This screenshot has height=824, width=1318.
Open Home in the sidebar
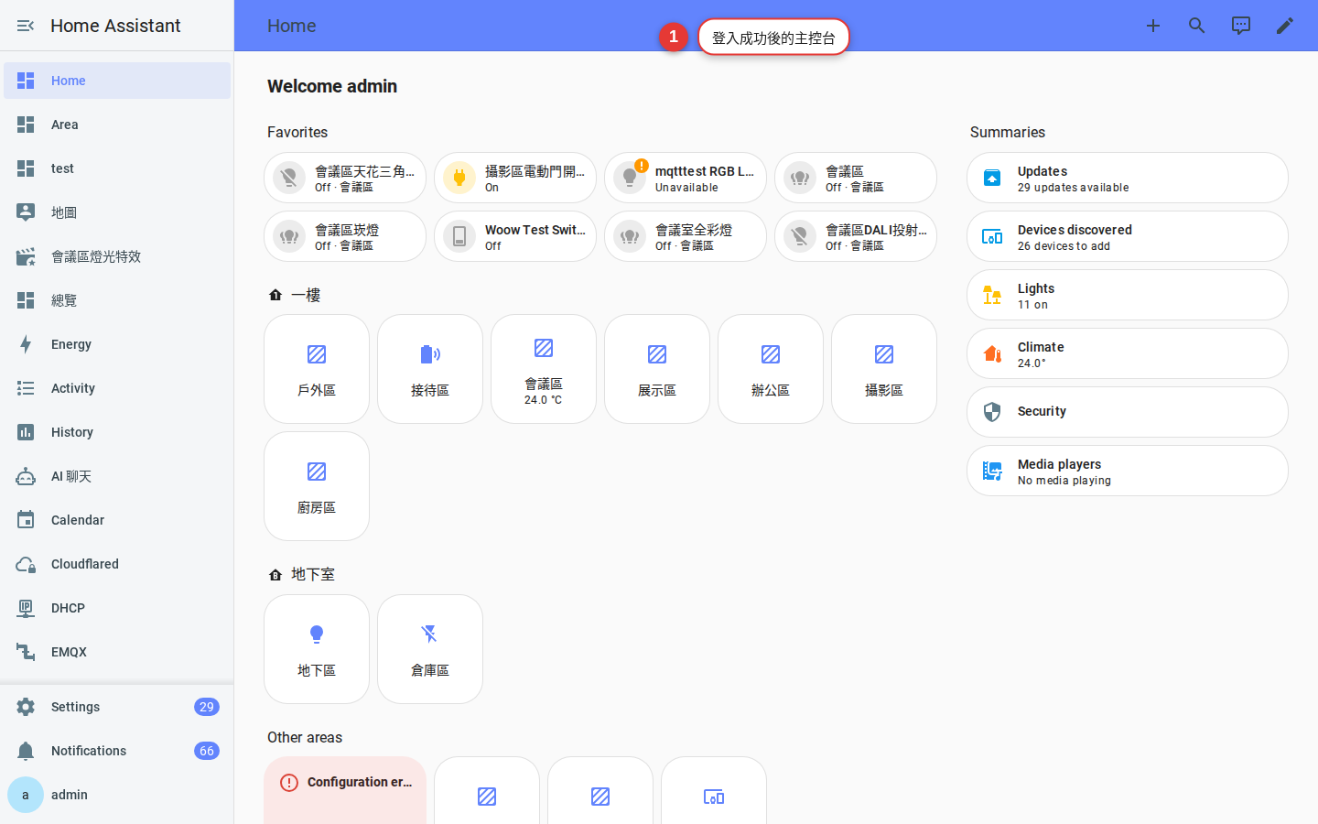(117, 81)
